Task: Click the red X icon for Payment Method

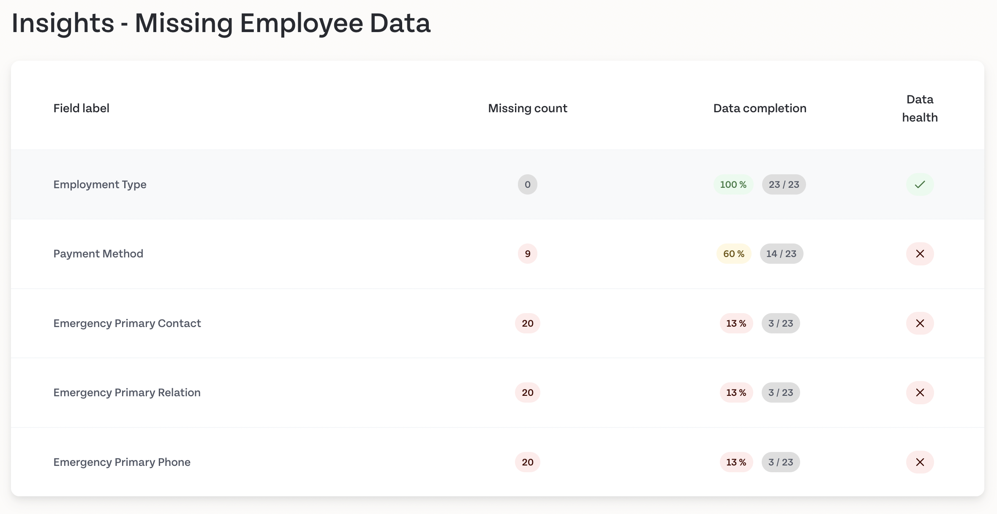Action: [x=920, y=254]
